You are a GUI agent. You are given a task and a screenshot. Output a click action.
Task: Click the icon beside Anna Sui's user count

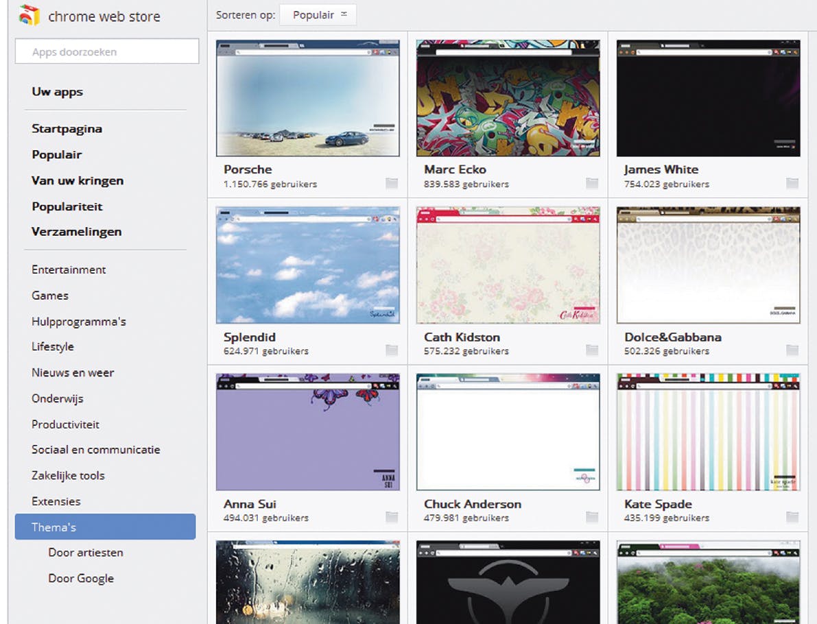point(392,517)
